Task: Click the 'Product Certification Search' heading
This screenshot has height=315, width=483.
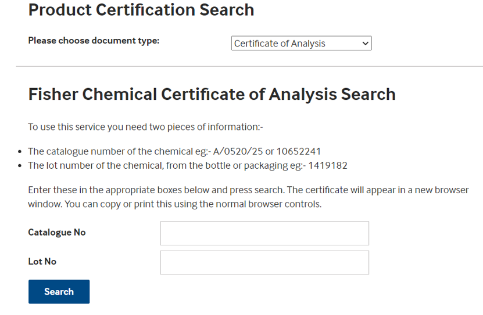Action: point(141,10)
